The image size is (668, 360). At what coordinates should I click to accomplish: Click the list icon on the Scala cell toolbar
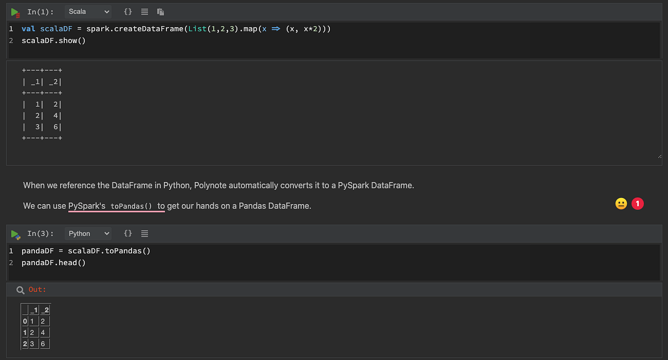144,11
